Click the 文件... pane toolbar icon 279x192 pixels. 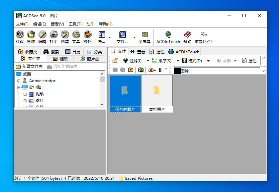click(123, 37)
